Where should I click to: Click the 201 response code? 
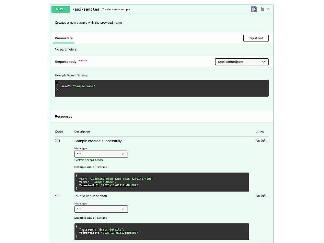(x=57, y=141)
